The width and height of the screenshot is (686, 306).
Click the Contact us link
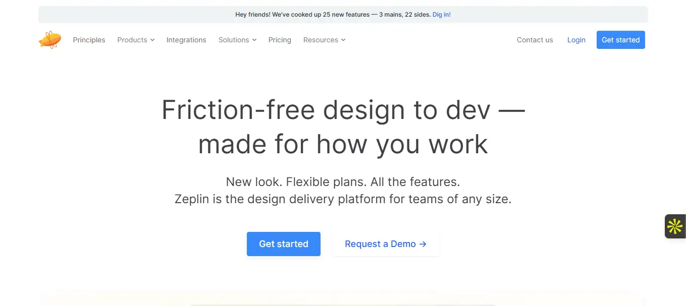pyautogui.click(x=535, y=40)
